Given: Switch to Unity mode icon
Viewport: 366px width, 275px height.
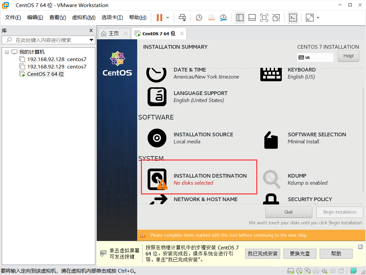Looking at the screenshot, I should (x=276, y=17).
